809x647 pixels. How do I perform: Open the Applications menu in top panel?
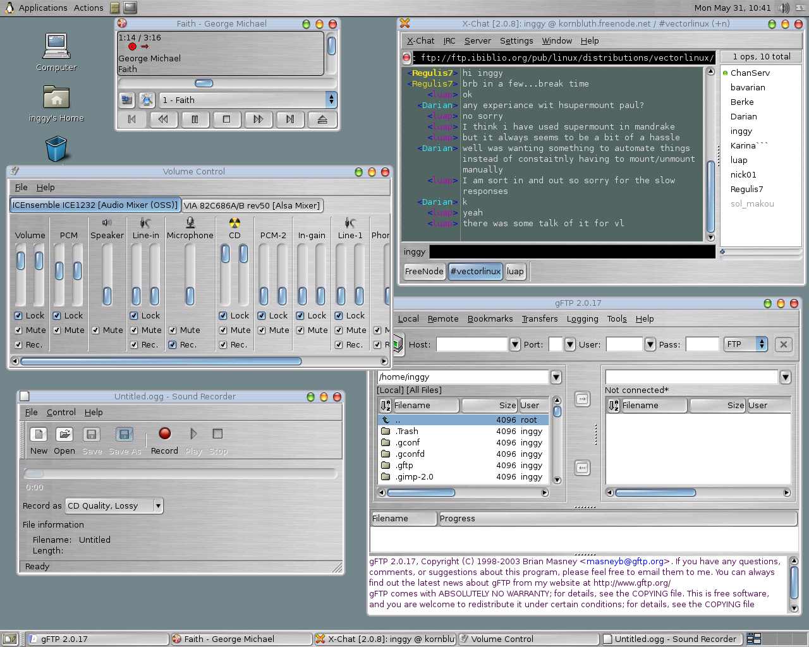[x=43, y=8]
